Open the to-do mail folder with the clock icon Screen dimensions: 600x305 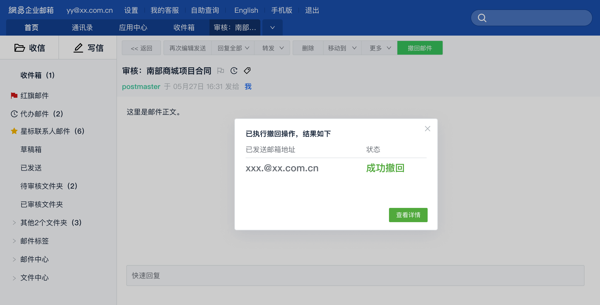41,114
